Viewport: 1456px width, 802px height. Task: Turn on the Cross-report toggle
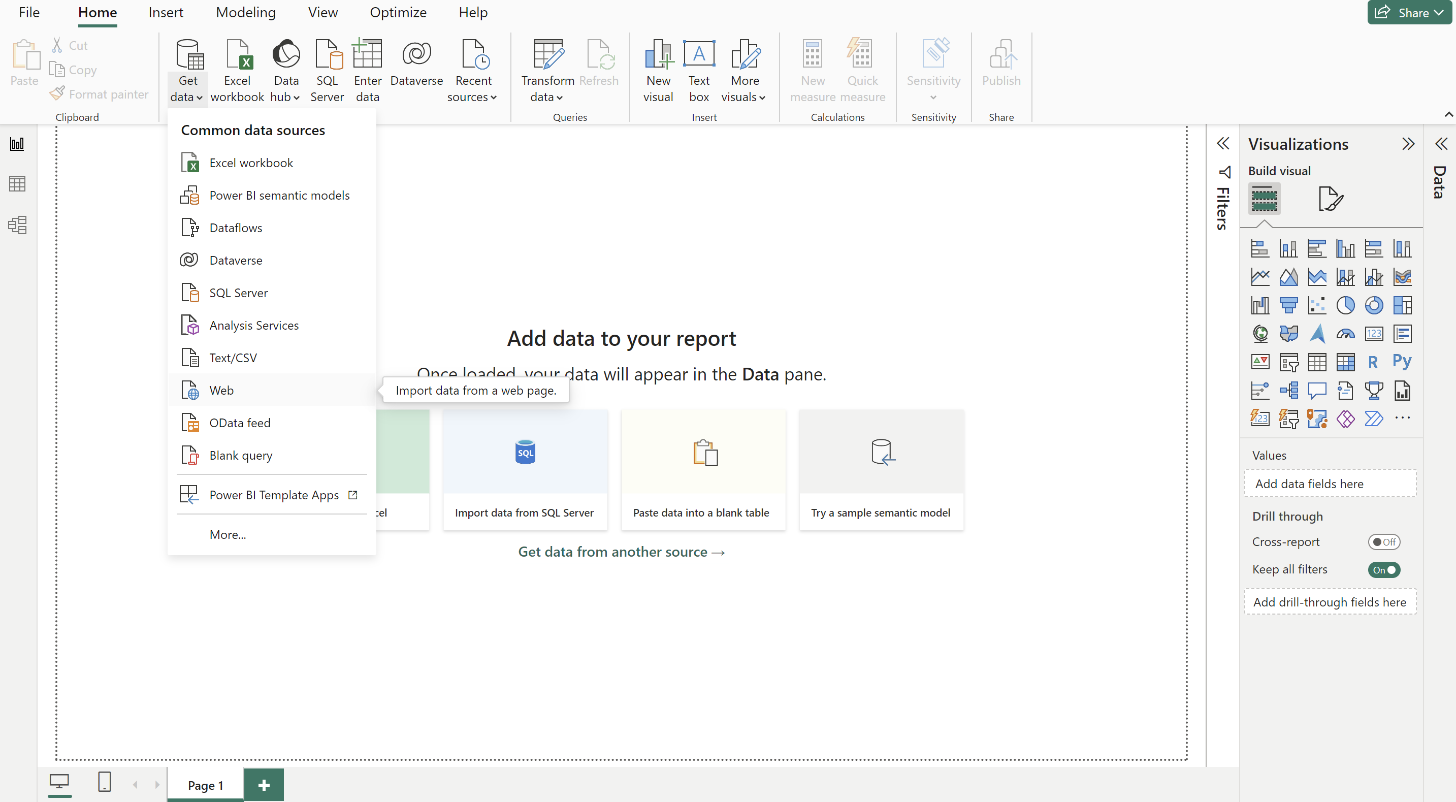(x=1384, y=542)
